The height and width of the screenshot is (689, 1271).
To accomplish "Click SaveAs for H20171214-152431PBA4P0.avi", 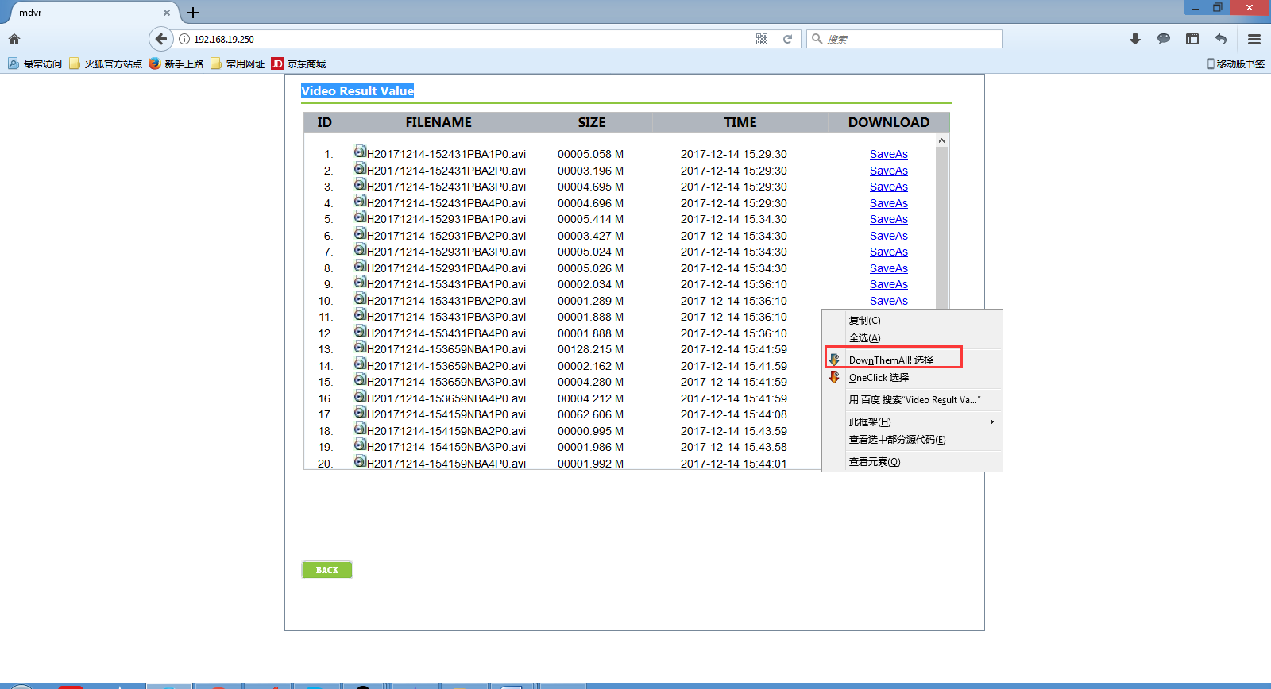I will tap(889, 203).
